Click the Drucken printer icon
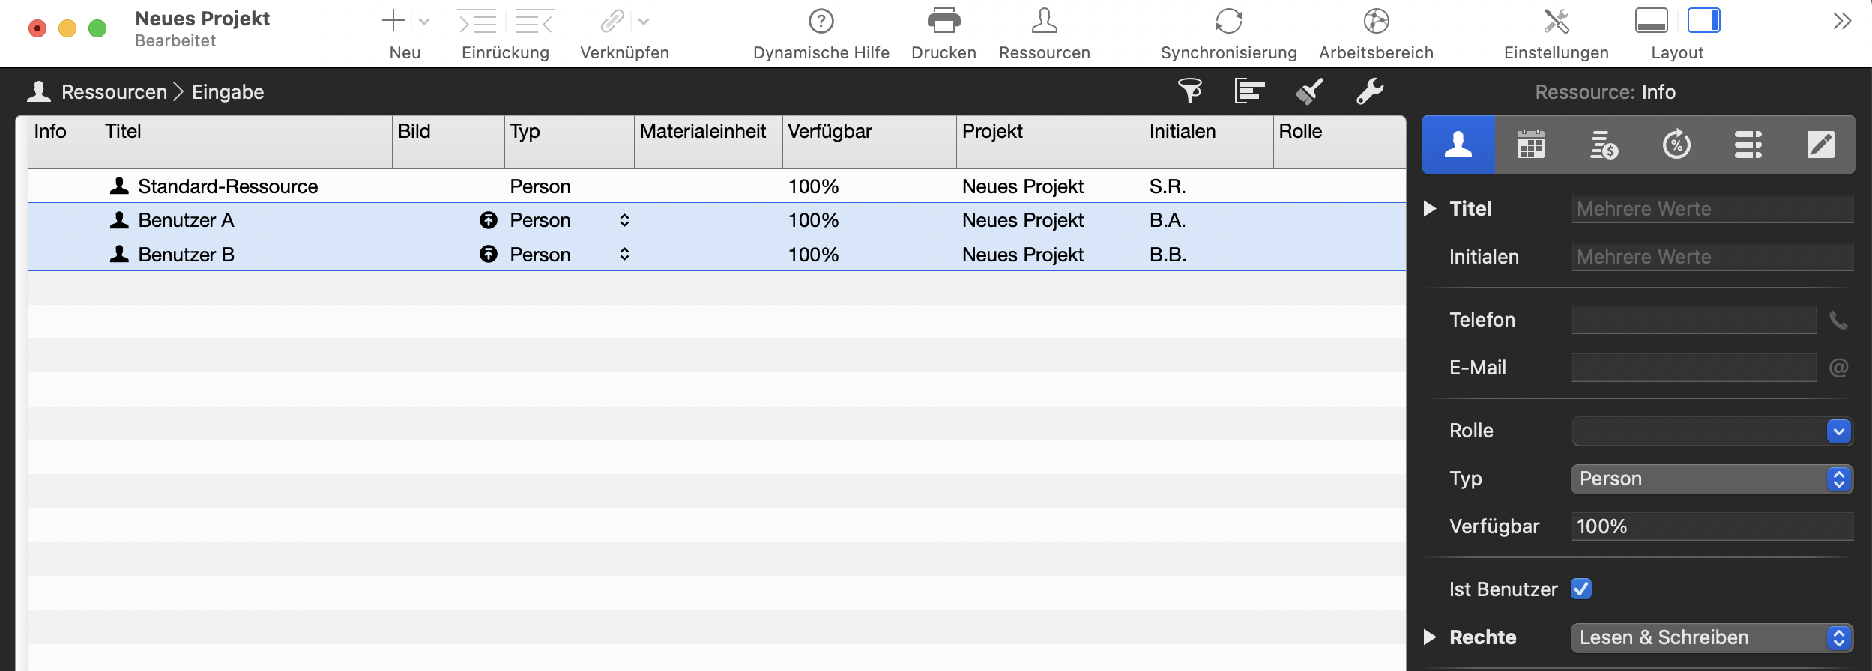Image resolution: width=1872 pixels, height=671 pixels. point(943,22)
